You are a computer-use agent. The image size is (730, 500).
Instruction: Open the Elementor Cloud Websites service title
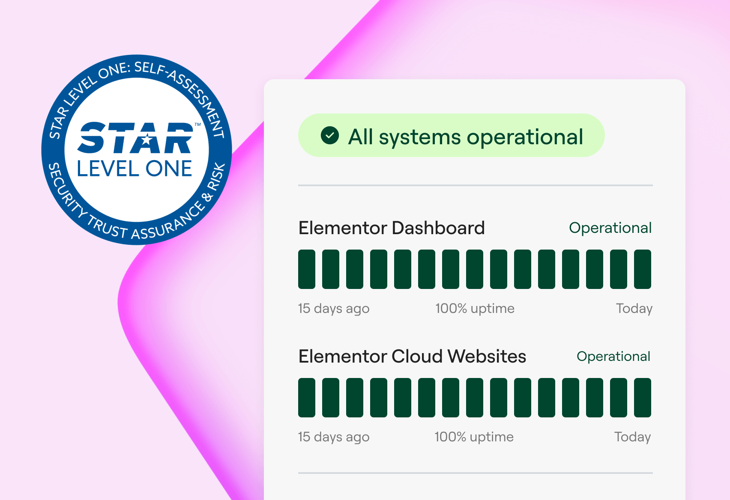[x=412, y=356]
